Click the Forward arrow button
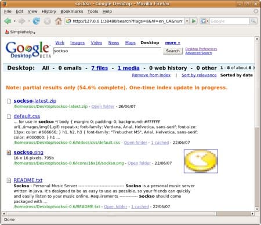The image size is (261, 225). [x=21, y=21]
